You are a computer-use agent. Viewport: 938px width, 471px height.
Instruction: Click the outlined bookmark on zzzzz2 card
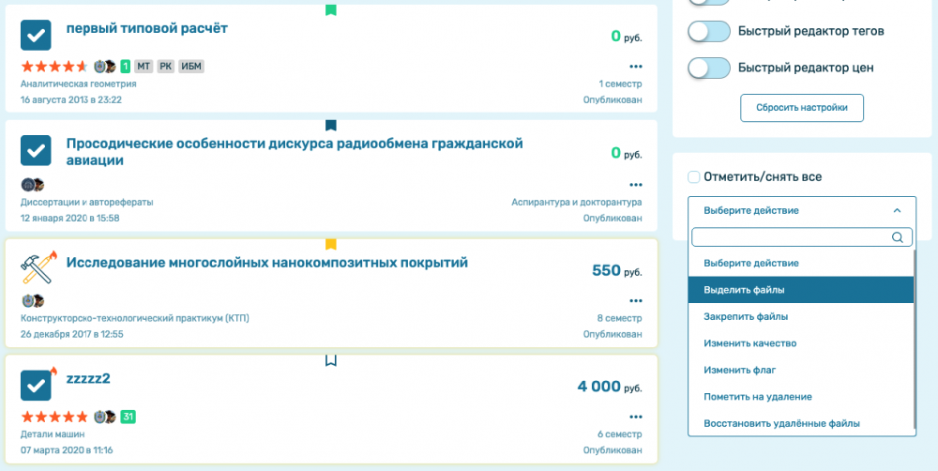[330, 360]
